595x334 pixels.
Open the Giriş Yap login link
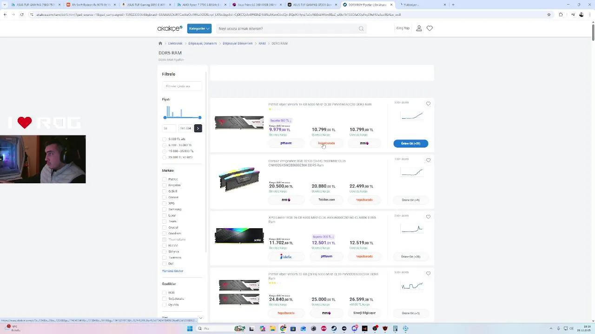pyautogui.click(x=403, y=28)
